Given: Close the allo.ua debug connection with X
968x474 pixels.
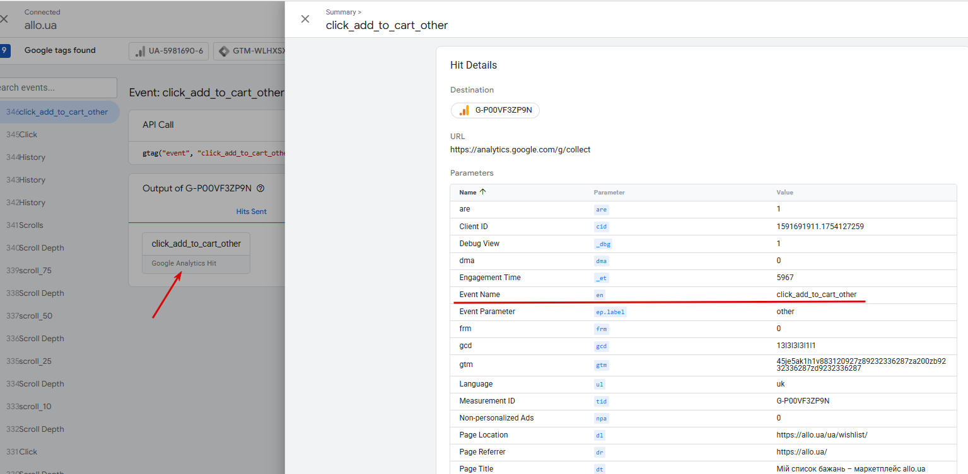Looking at the screenshot, I should click(x=4, y=19).
